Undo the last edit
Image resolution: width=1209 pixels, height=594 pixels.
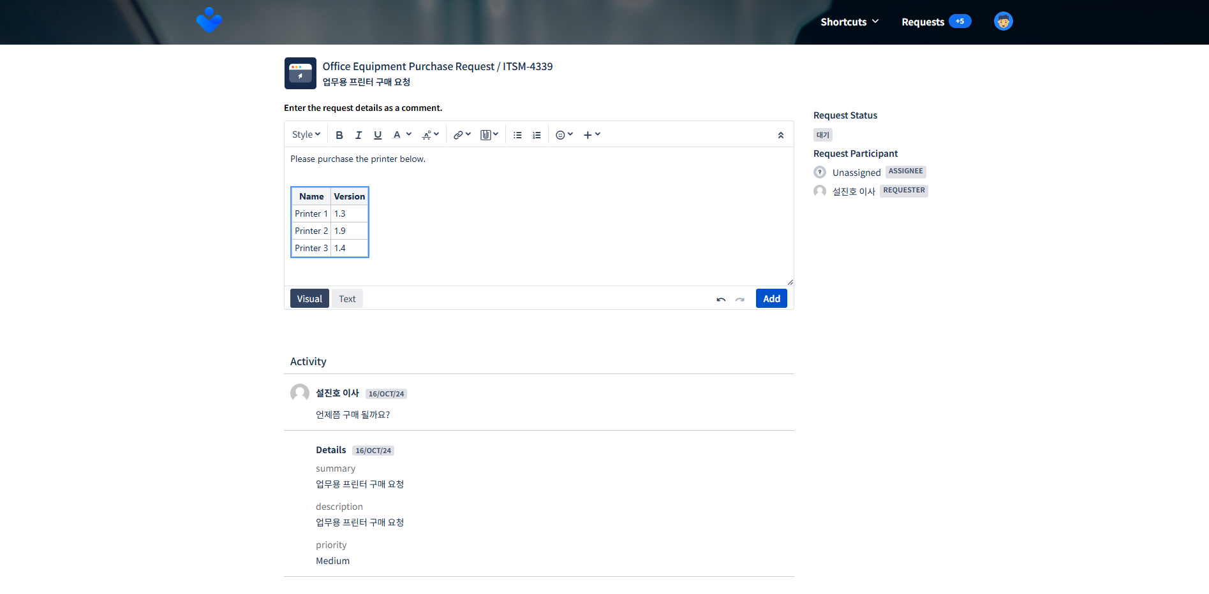point(721,299)
